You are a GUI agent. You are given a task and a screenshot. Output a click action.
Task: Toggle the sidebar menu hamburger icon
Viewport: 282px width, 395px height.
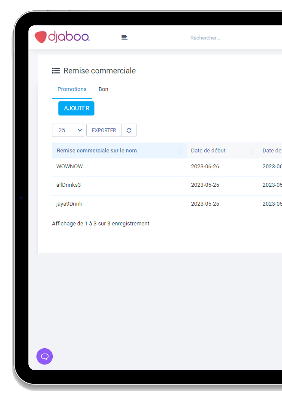click(124, 37)
